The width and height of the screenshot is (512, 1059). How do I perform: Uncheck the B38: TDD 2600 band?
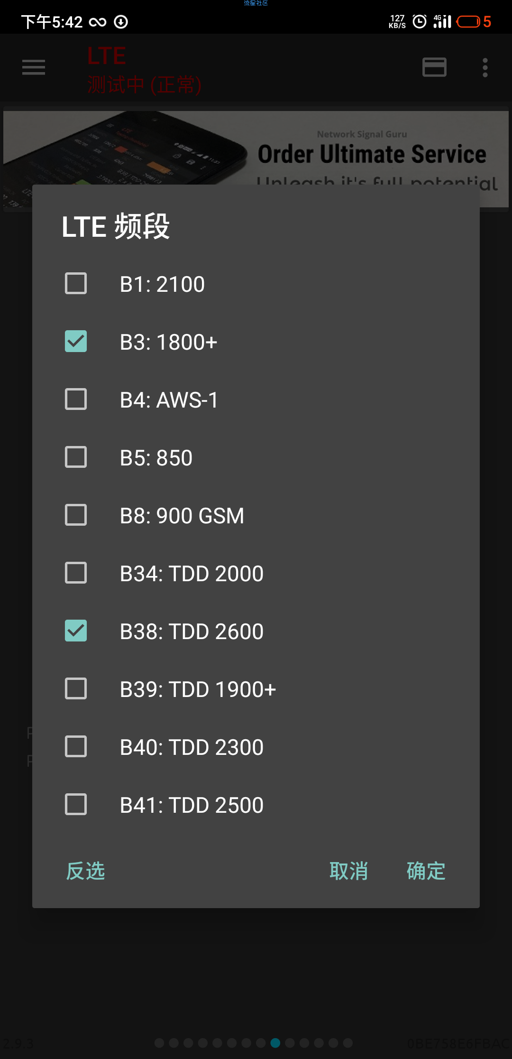[76, 631]
